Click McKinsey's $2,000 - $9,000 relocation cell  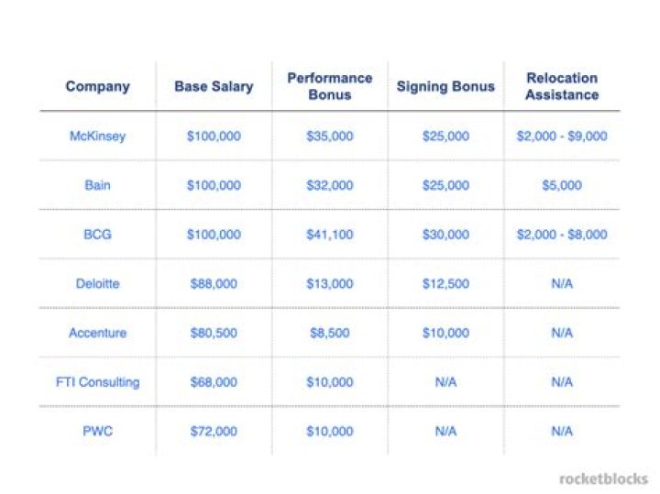pos(562,137)
